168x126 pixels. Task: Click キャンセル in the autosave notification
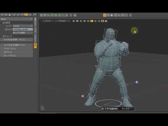tap(125, 109)
